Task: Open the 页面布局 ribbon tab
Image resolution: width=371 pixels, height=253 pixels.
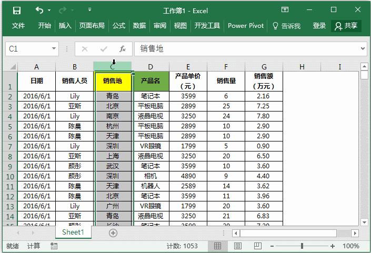Action: click(92, 26)
